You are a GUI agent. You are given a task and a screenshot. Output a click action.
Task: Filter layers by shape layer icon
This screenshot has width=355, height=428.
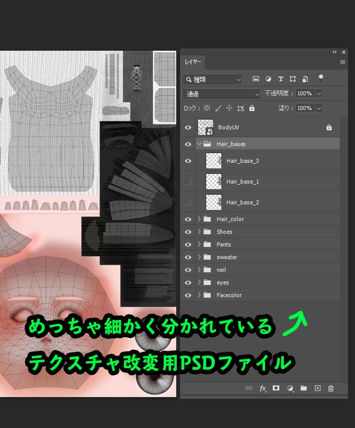(x=293, y=79)
